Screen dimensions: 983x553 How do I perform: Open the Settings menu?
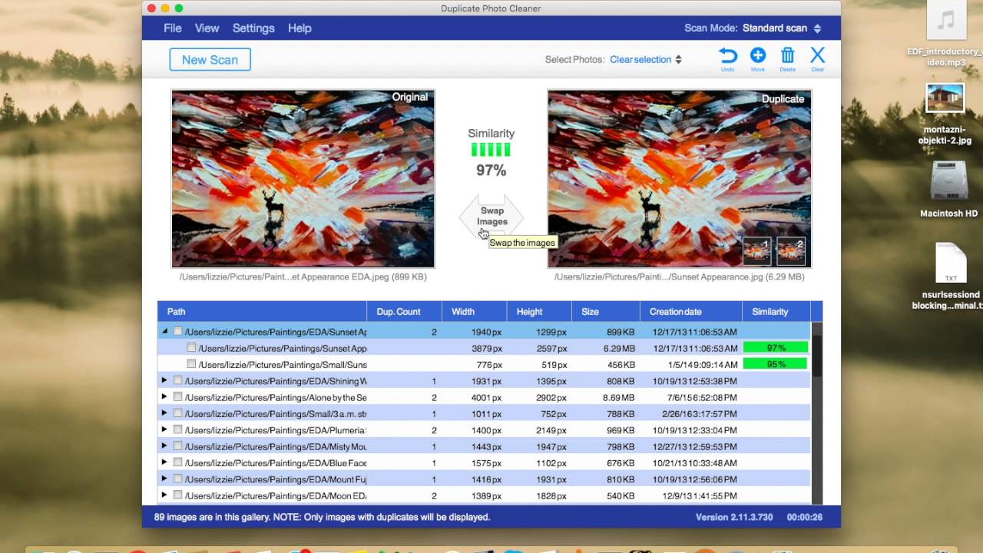pos(253,28)
